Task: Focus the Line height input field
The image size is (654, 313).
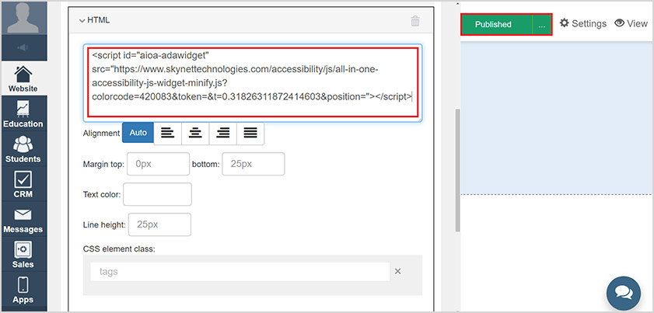Action: coord(159,224)
